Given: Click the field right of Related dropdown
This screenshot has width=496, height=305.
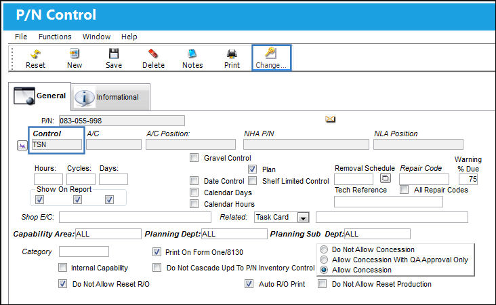Looking at the screenshot, I should (392, 218).
